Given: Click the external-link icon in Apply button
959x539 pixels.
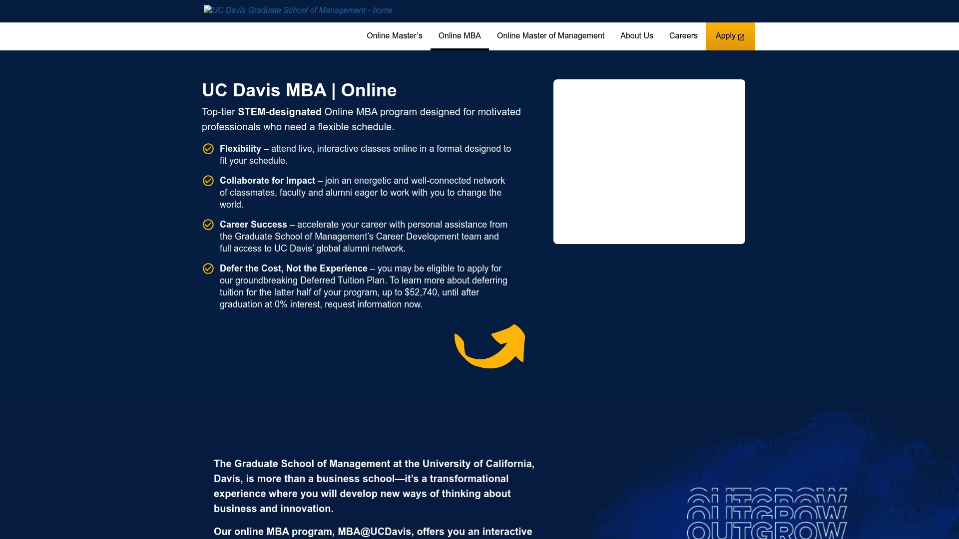Looking at the screenshot, I should click(x=741, y=37).
